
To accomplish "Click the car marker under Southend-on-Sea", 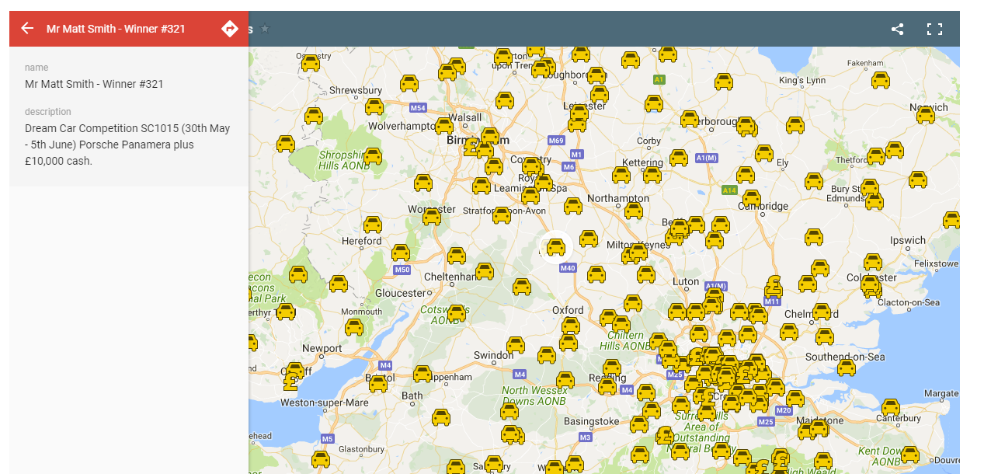I will (x=847, y=368).
